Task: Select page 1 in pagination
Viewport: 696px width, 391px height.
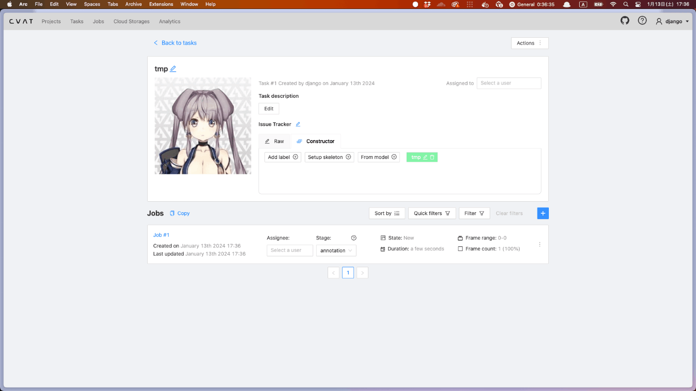Action: coord(348,273)
